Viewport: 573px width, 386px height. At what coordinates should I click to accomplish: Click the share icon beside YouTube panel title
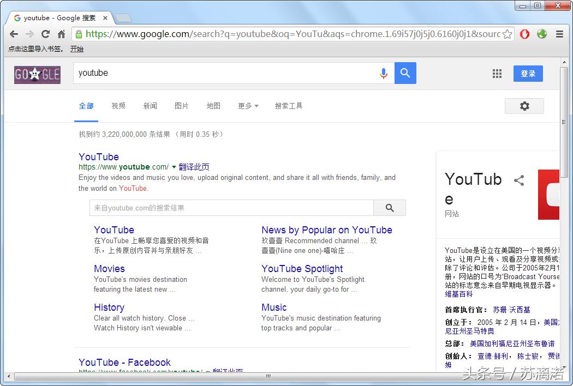click(519, 180)
